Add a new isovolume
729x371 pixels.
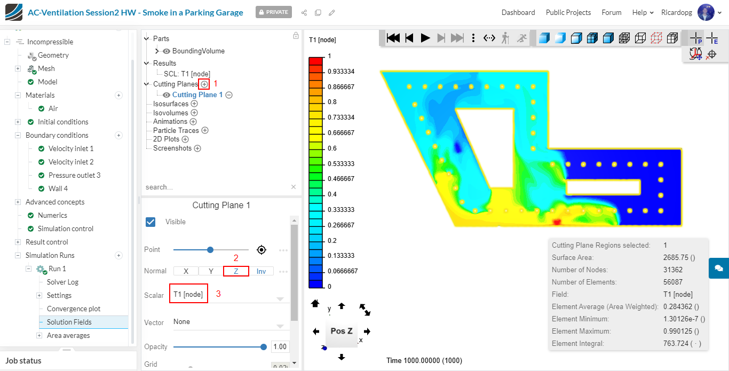point(194,113)
